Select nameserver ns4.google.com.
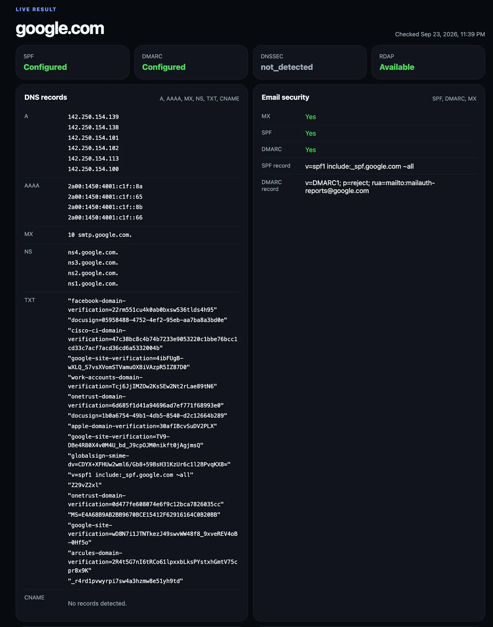493x627 pixels. click(93, 252)
